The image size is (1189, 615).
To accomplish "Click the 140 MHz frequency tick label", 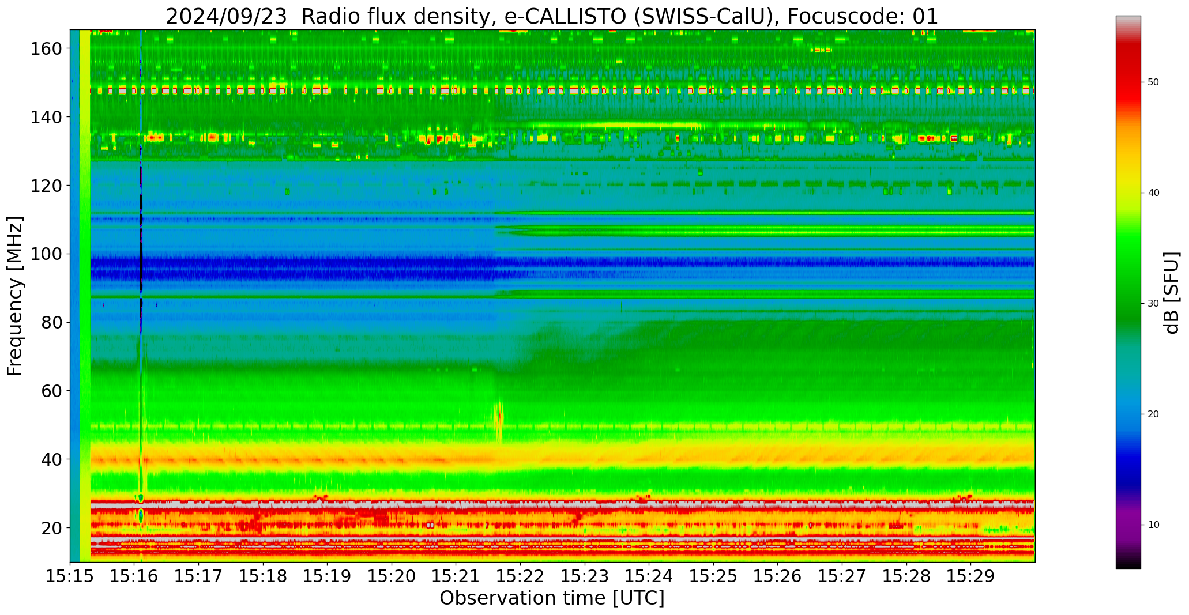I will coord(46,117).
